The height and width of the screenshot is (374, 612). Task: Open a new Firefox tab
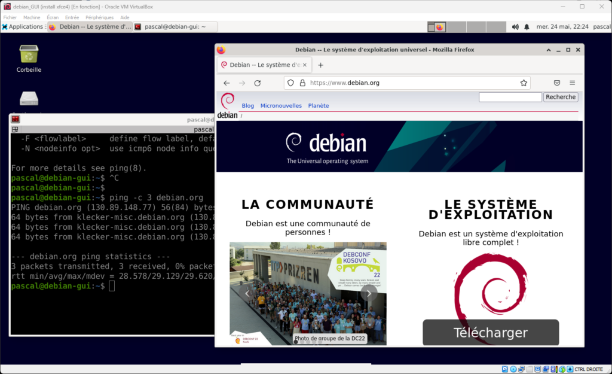(x=320, y=65)
